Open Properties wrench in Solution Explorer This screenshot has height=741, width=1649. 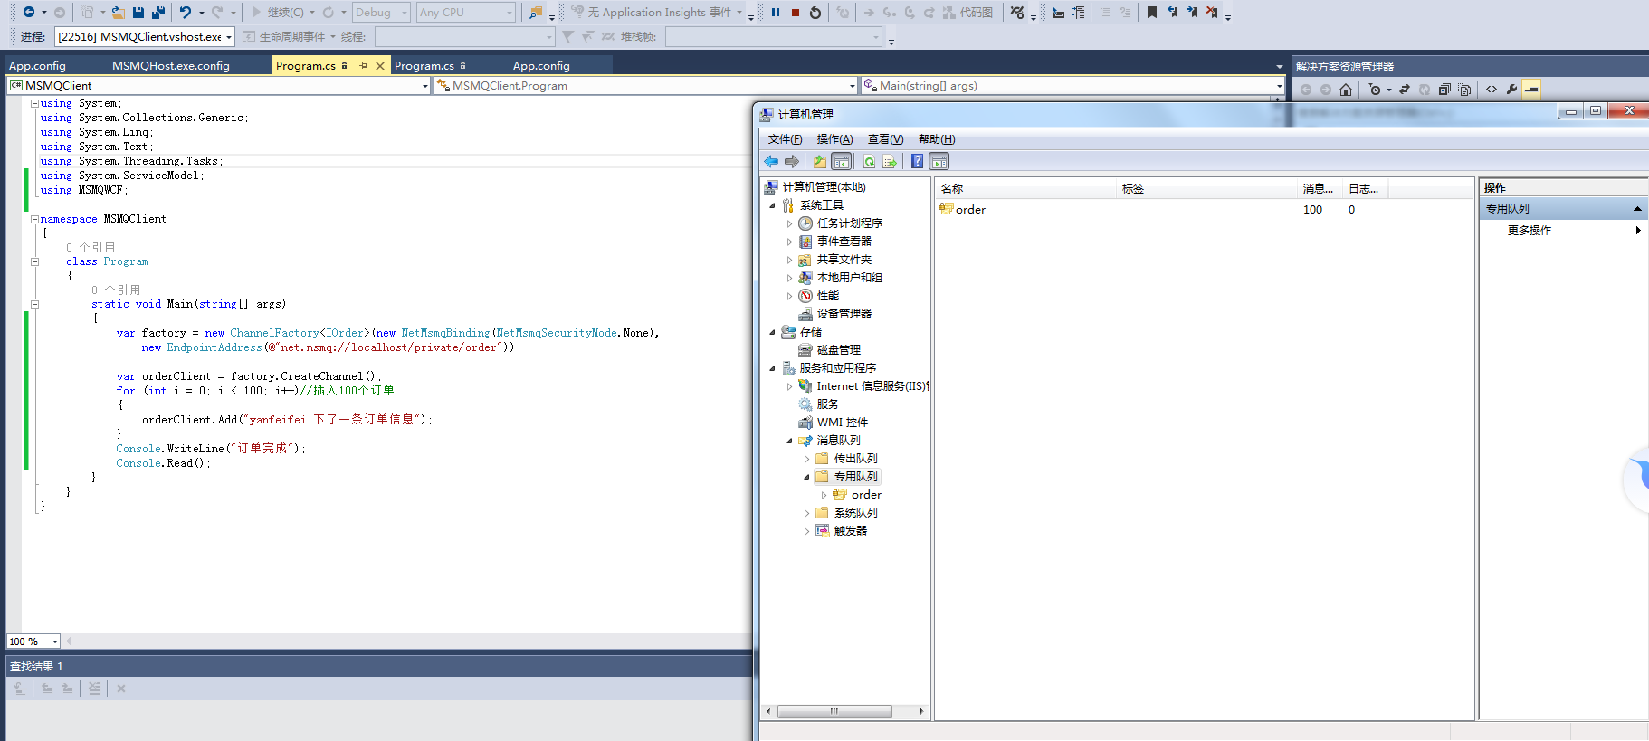tap(1511, 90)
